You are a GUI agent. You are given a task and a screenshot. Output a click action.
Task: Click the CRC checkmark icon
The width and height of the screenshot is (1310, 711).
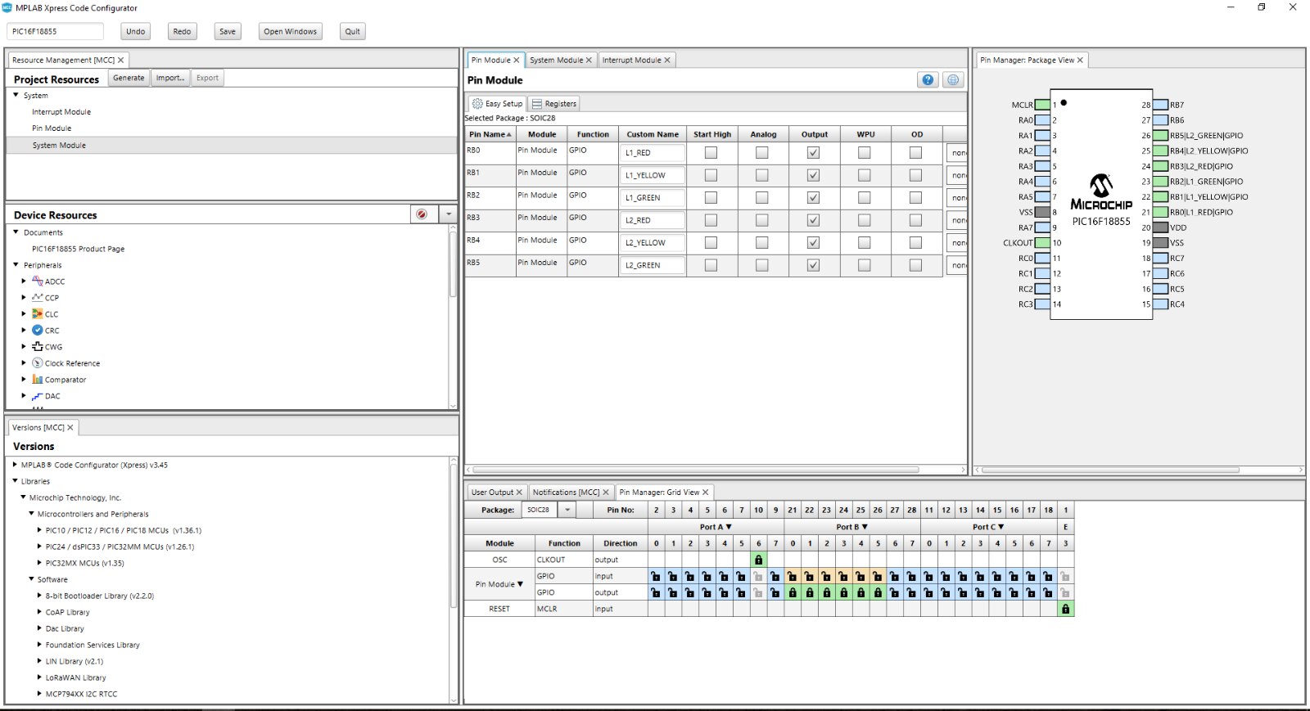(x=37, y=331)
